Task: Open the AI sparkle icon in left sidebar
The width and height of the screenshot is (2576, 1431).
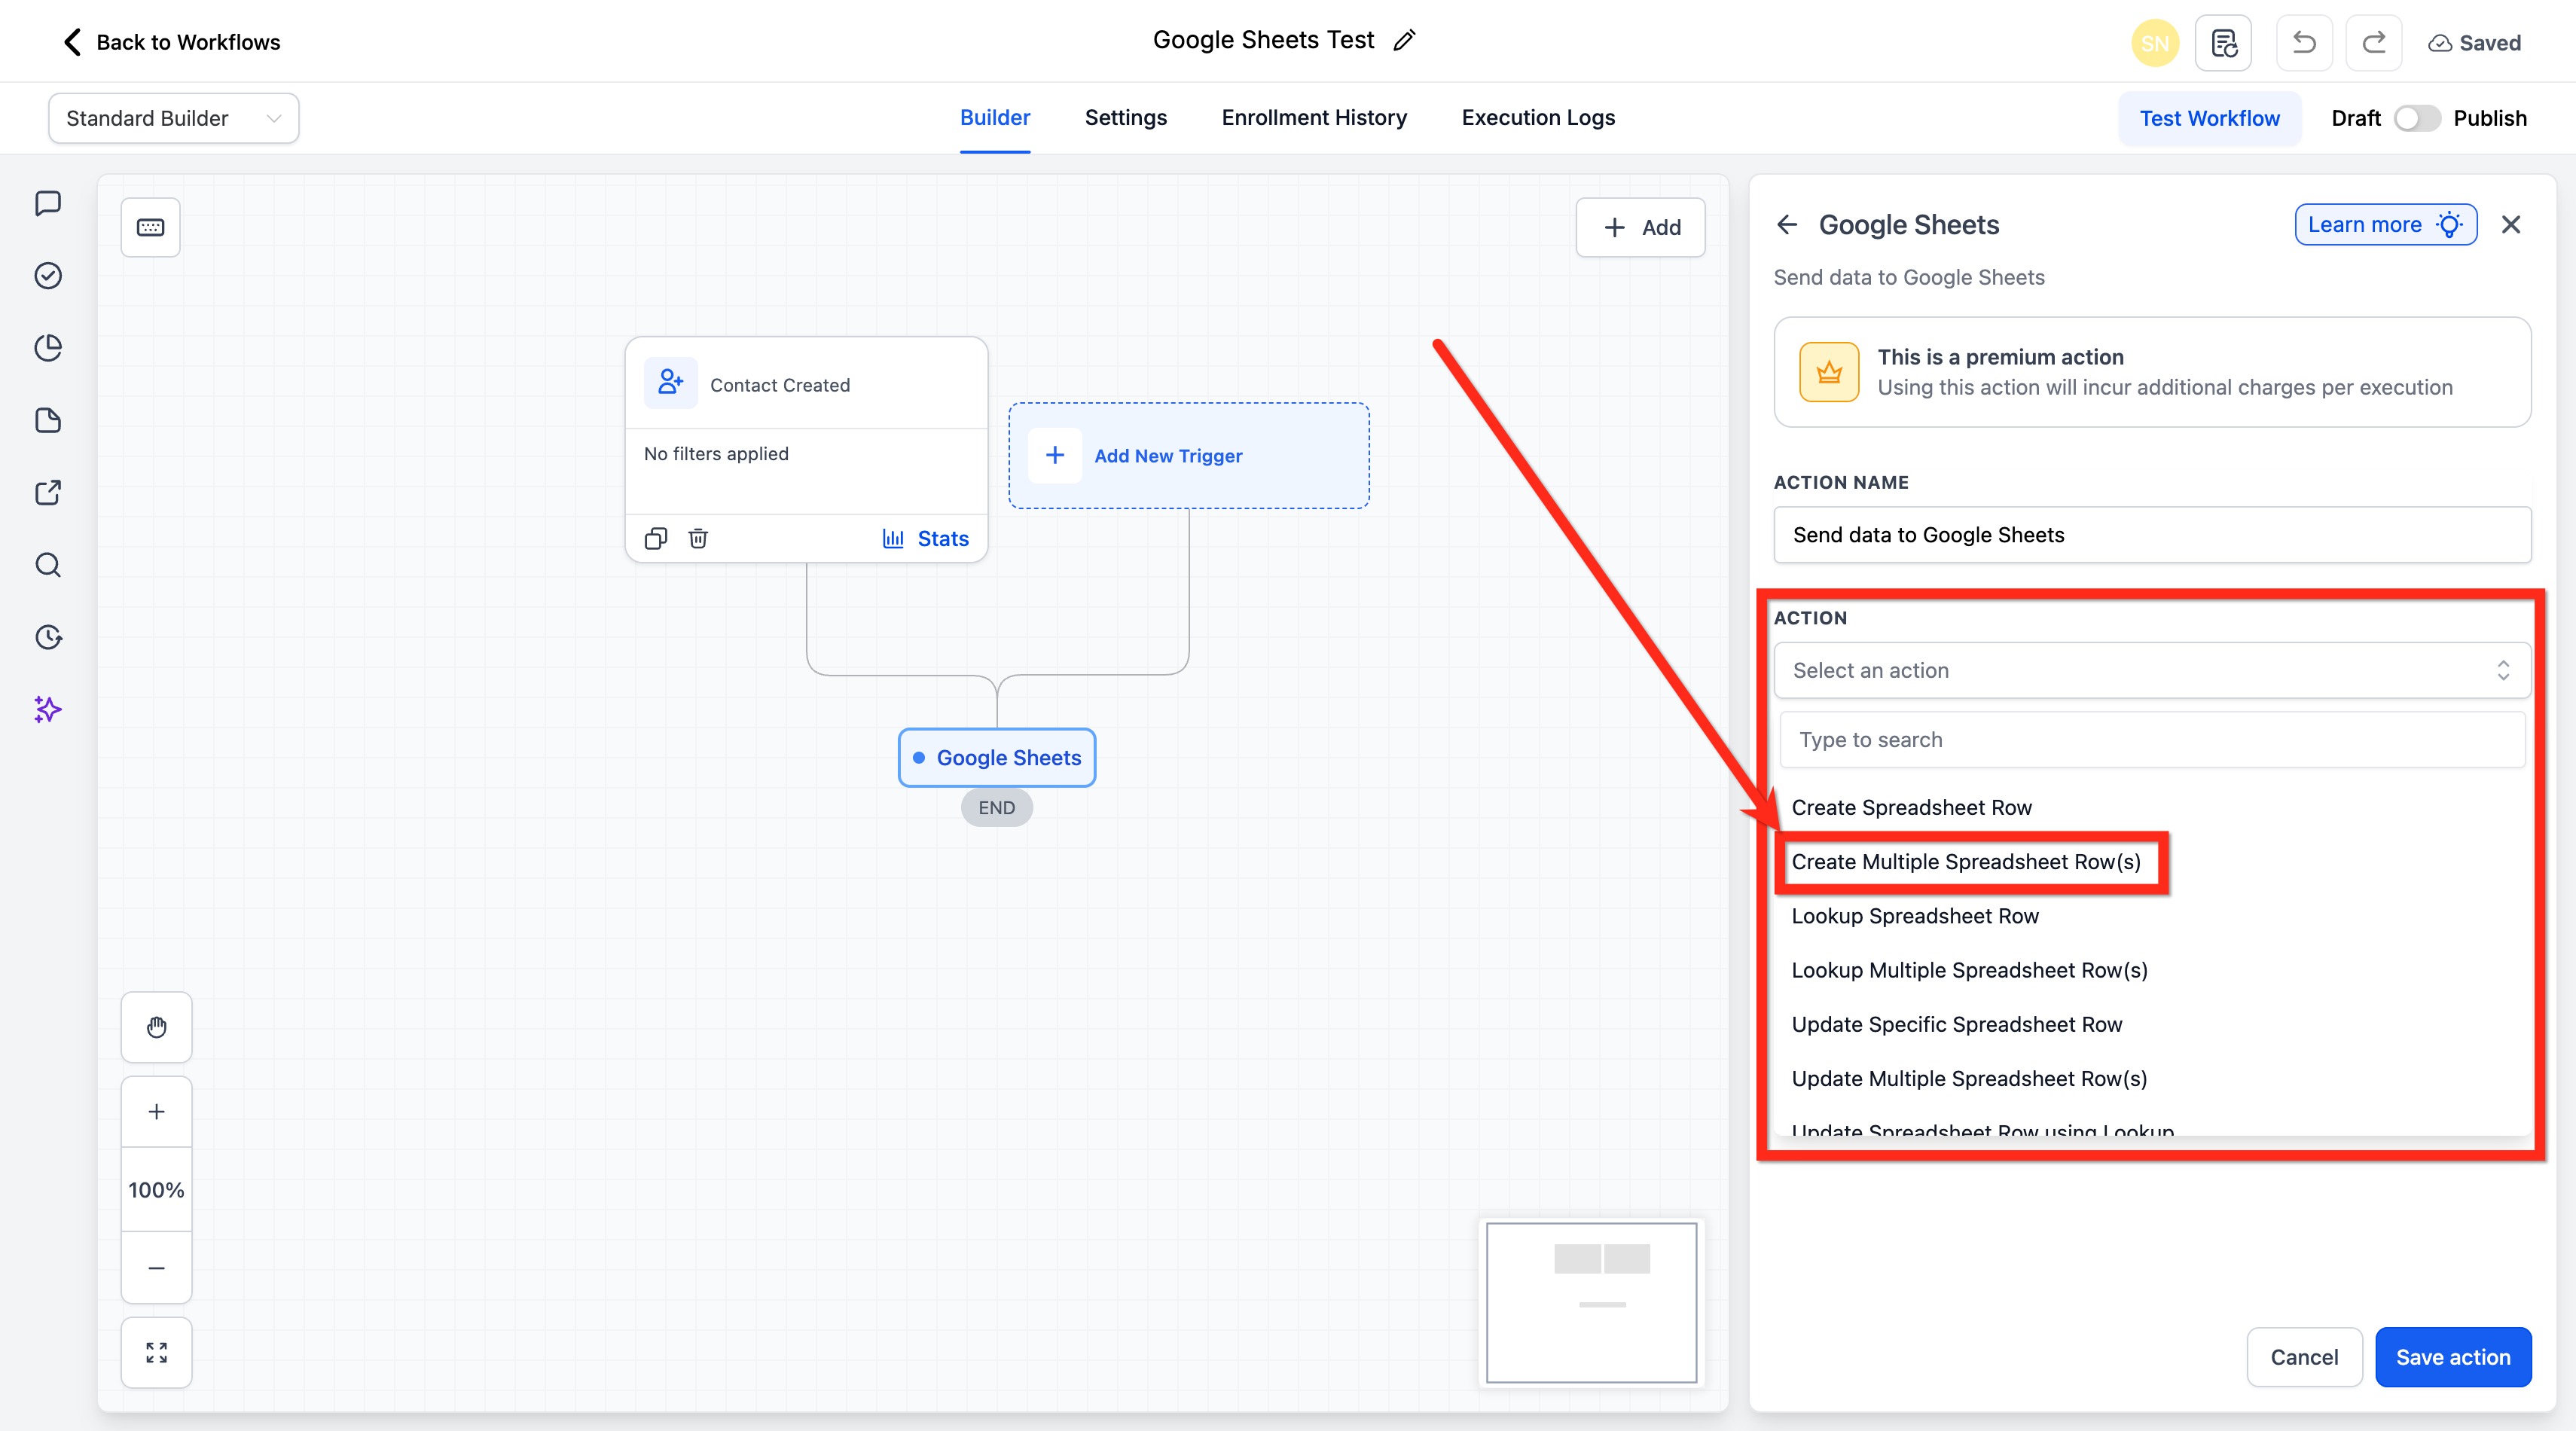Action: [48, 709]
